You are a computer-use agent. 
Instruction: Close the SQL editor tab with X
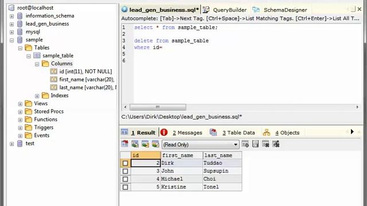pyautogui.click(x=360, y=9)
